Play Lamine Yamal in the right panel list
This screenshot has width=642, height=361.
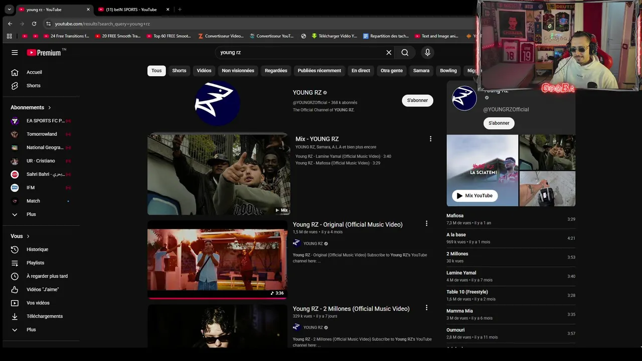[511, 276]
